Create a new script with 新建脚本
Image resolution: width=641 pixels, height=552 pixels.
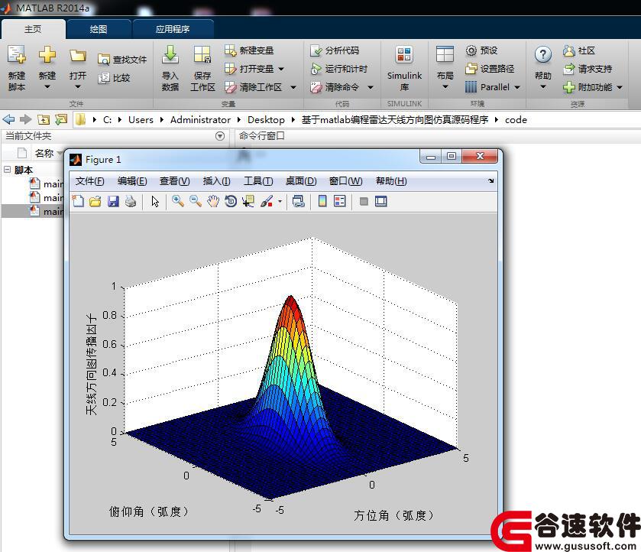pos(17,68)
